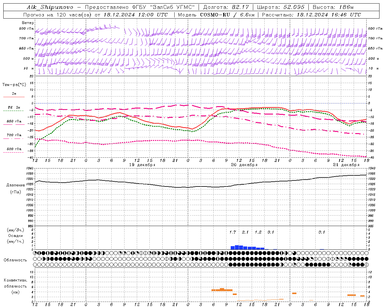
Task: Click the Модель COSMO-RU / 6.6км text
Action: (216, 15)
